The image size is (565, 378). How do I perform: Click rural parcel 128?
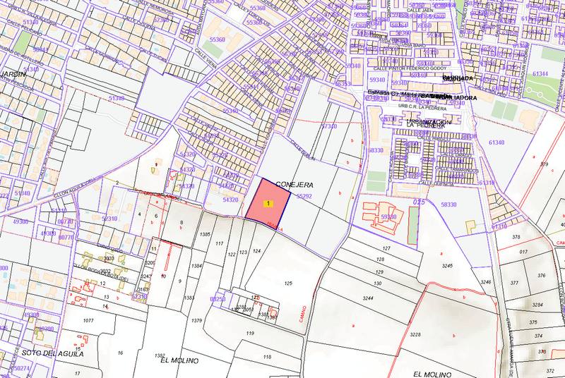(x=380, y=260)
